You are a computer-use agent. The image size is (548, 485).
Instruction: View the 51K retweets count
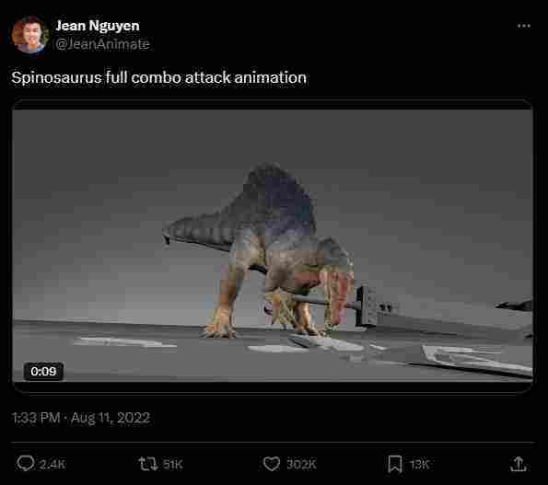click(x=173, y=465)
